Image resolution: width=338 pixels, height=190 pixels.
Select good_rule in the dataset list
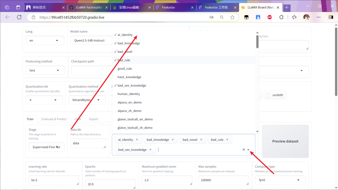[x=184, y=69]
